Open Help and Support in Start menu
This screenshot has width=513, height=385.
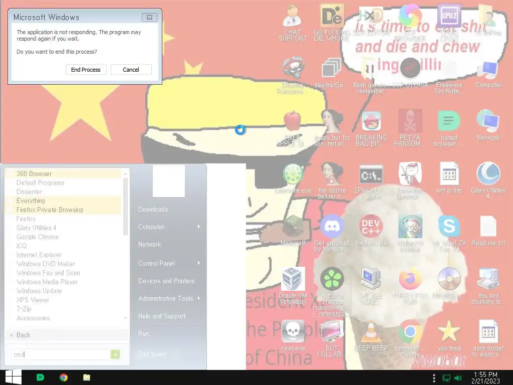pos(162,316)
